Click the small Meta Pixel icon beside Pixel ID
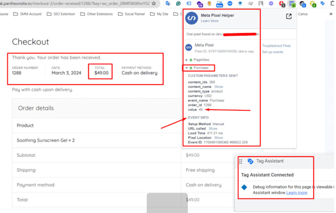 point(189,47)
